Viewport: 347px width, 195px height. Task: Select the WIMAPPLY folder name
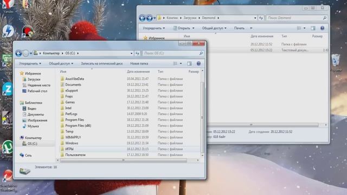point(73,137)
